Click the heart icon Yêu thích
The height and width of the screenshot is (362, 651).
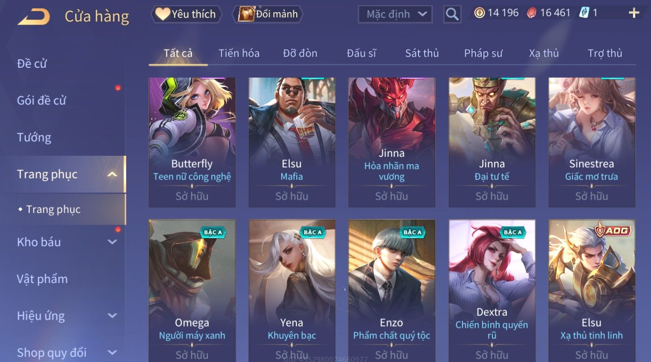click(x=162, y=14)
